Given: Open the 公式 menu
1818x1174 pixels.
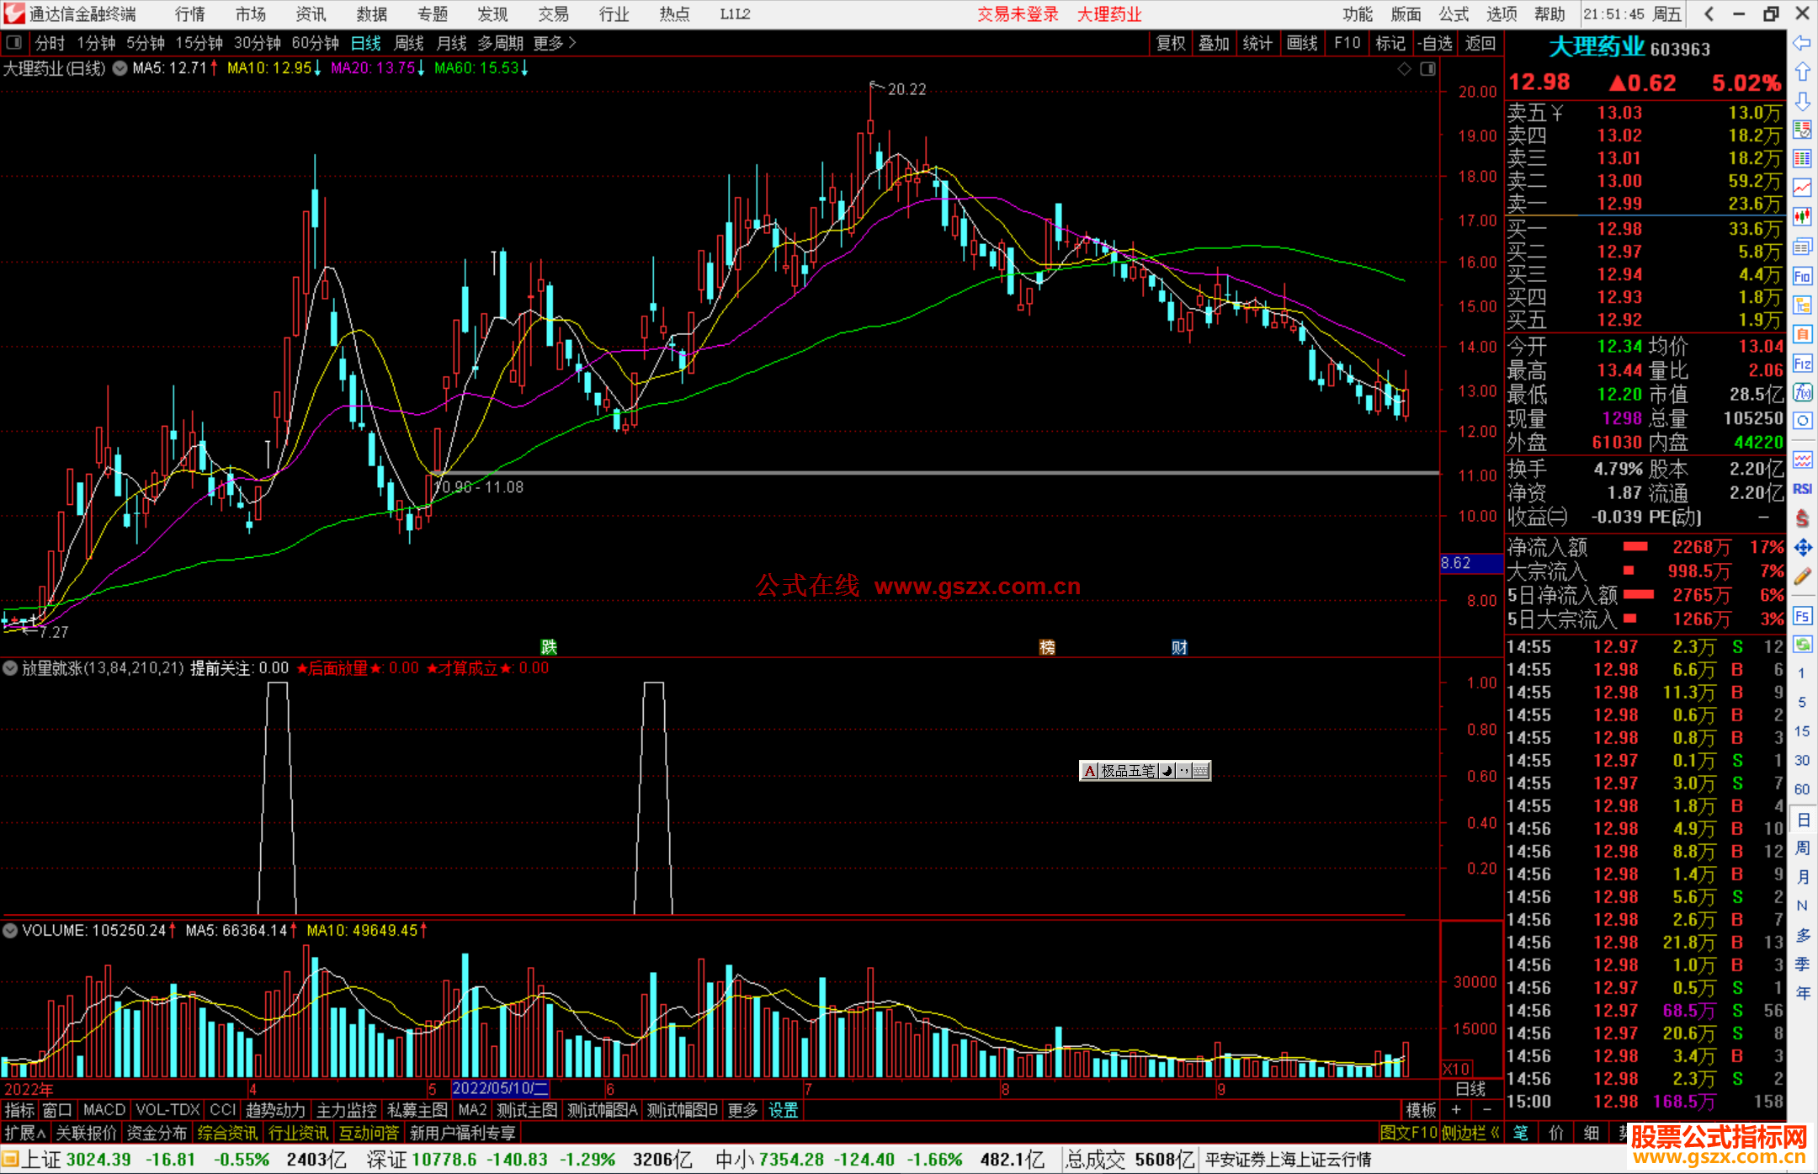Looking at the screenshot, I should click(1454, 14).
